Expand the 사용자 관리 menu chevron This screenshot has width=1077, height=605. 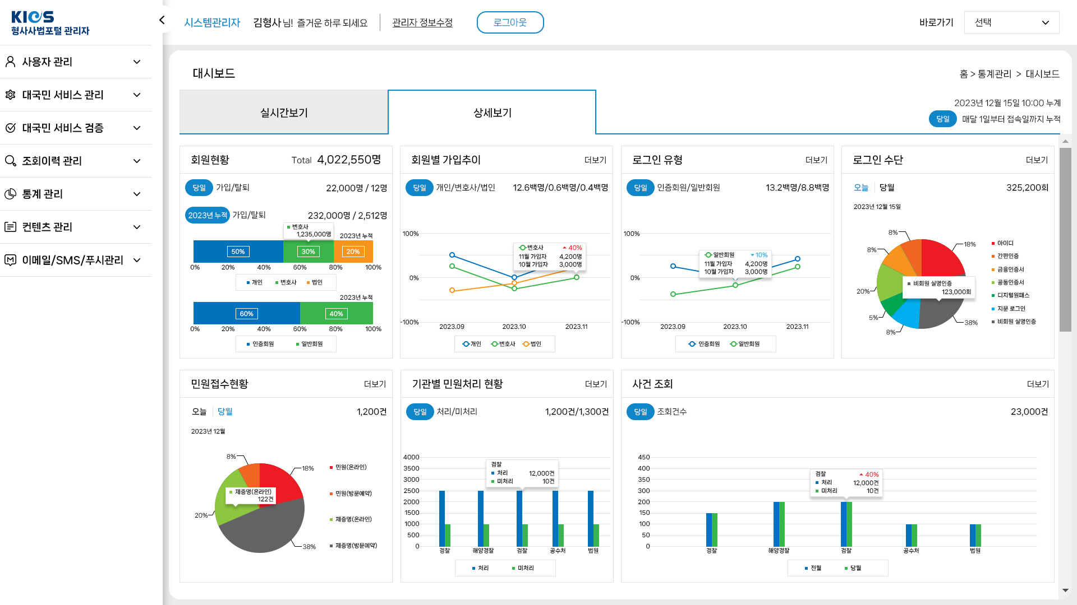point(137,62)
